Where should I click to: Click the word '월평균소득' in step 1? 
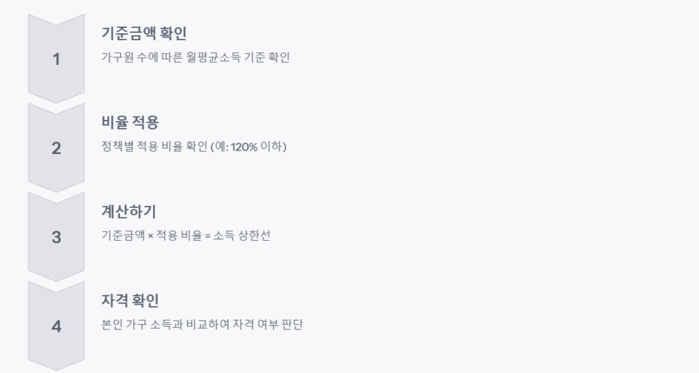pyautogui.click(x=213, y=57)
